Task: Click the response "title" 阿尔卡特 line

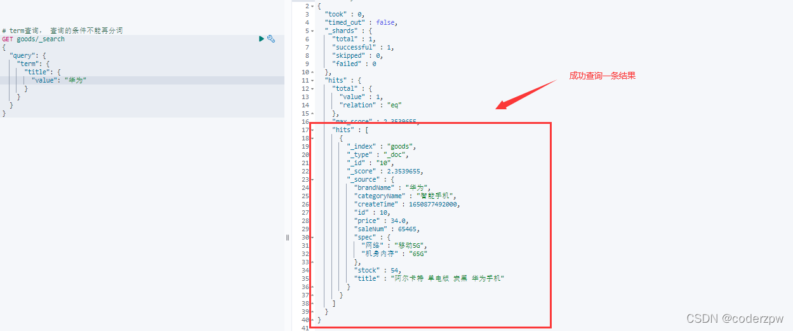Action: coord(429,278)
